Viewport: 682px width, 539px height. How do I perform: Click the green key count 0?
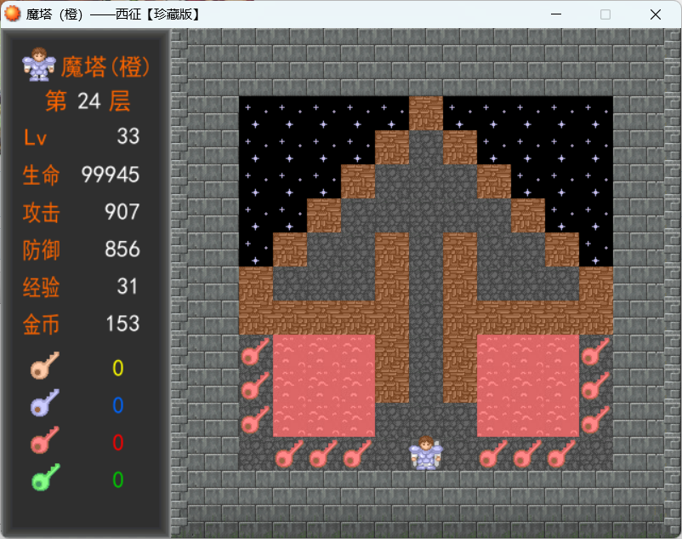click(x=118, y=479)
